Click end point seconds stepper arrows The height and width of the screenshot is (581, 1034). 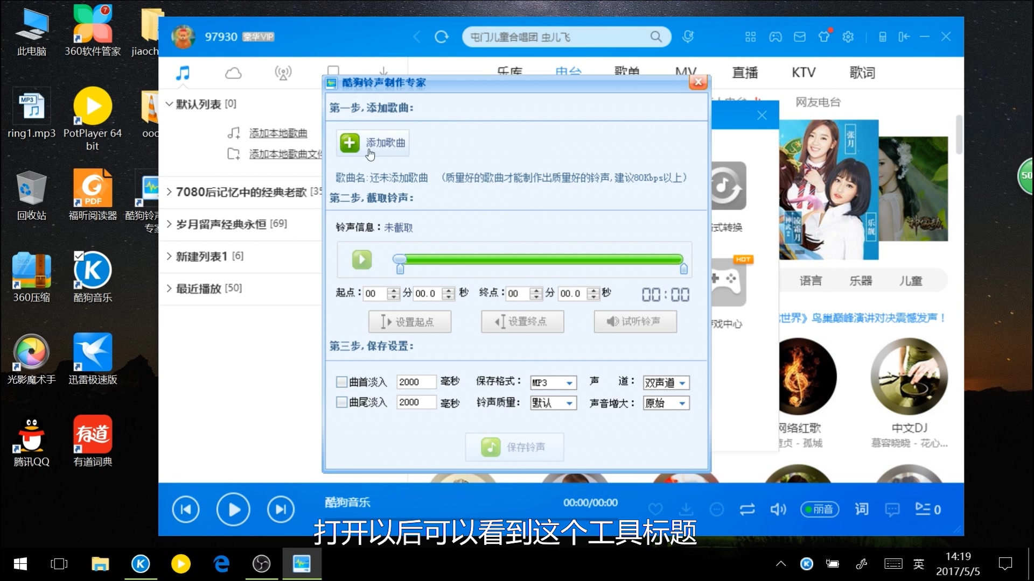point(593,293)
